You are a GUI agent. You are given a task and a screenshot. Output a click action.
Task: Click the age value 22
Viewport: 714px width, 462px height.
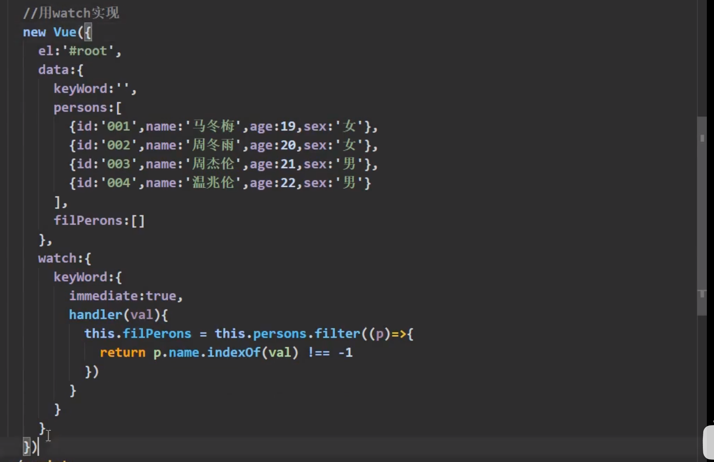[288, 183]
